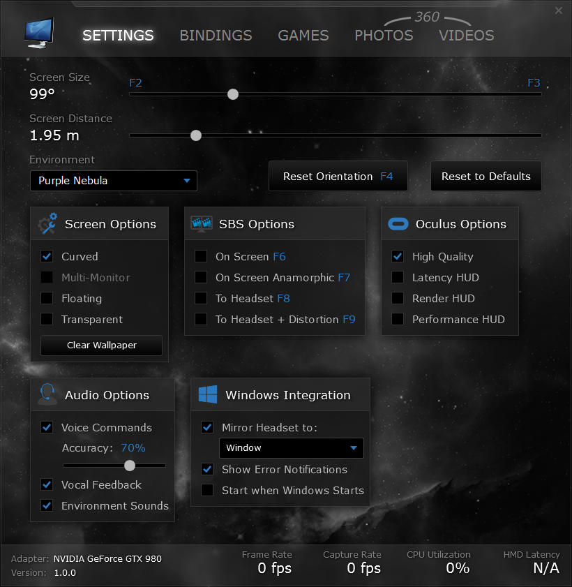Screen dimensions: 572x587
Task: Click the Screen Options wrench-gear icon
Action: coord(47,223)
